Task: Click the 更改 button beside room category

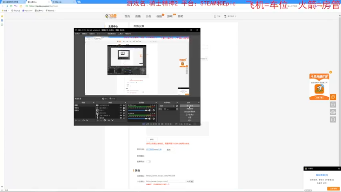Action: [x=169, y=150]
